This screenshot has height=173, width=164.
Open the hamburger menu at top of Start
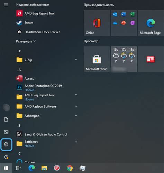6,5
